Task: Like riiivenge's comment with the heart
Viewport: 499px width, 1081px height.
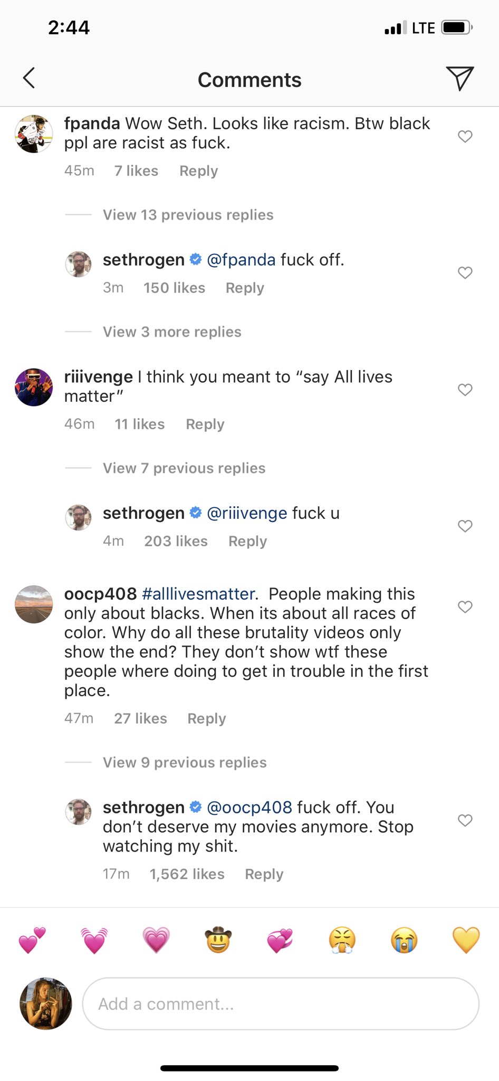Action: 465,390
